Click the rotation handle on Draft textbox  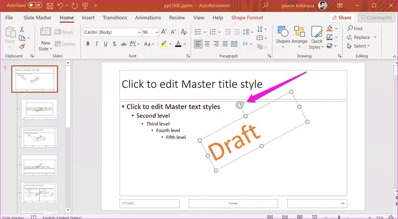pos(239,105)
